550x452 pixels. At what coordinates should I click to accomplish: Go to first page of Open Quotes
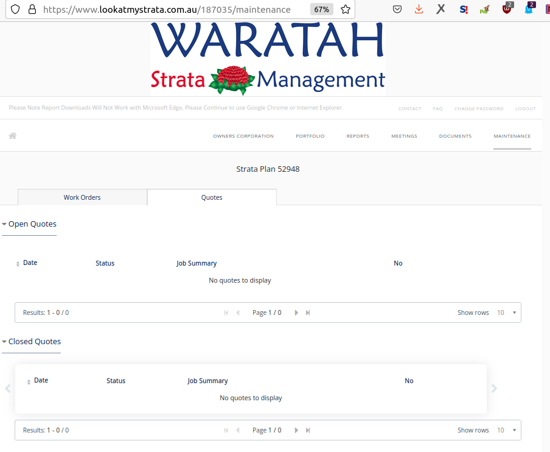point(226,313)
